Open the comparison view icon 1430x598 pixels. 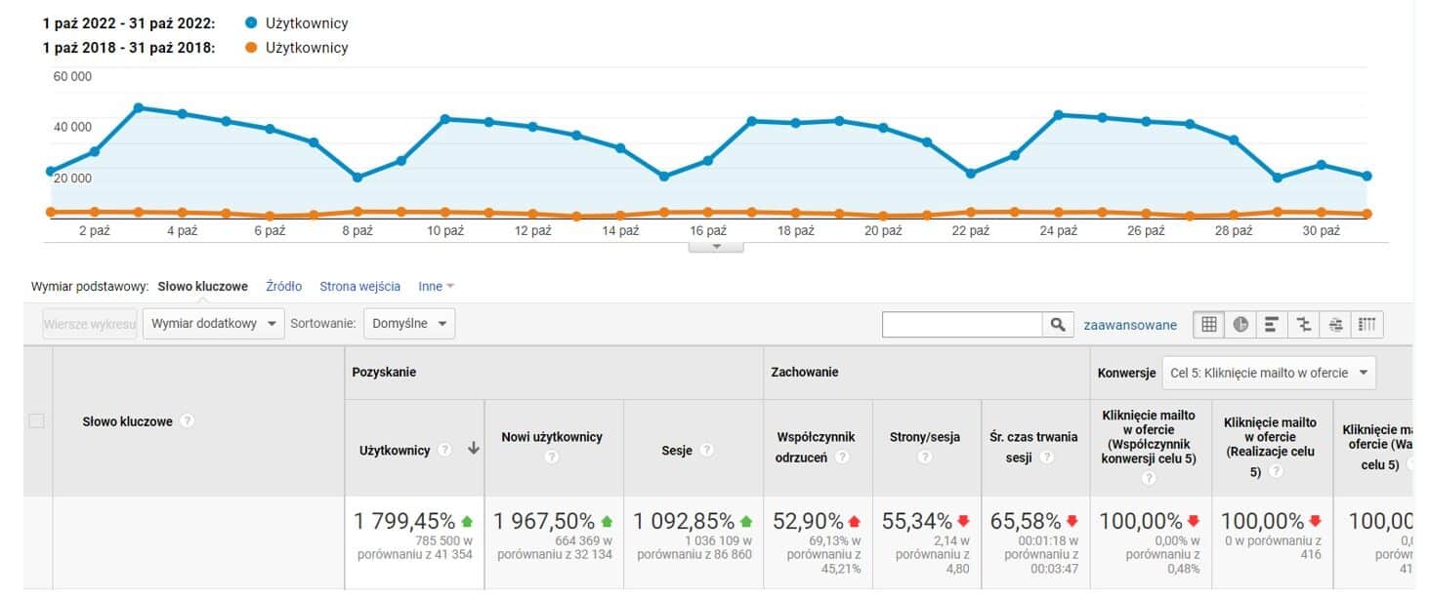[1304, 325]
